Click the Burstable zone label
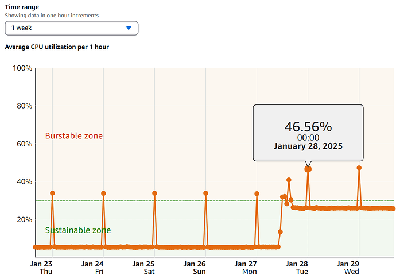Viewport: 396px width, 275px height. (74, 136)
